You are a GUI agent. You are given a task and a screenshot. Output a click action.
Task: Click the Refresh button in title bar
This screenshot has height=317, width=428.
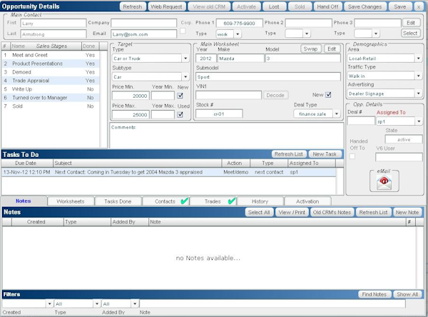pos(133,6)
